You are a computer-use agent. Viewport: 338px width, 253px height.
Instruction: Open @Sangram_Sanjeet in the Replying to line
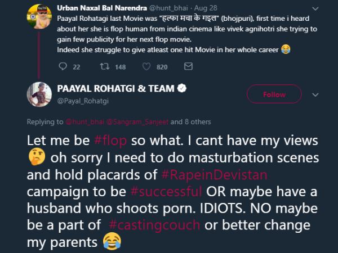pos(141,121)
